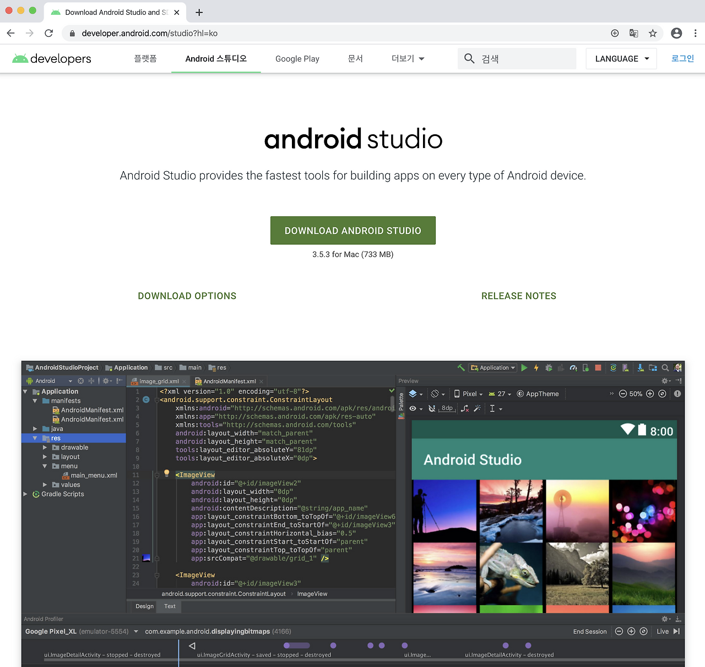Click the chameleon photo thumbnail in preview

pyautogui.click(x=511, y=574)
